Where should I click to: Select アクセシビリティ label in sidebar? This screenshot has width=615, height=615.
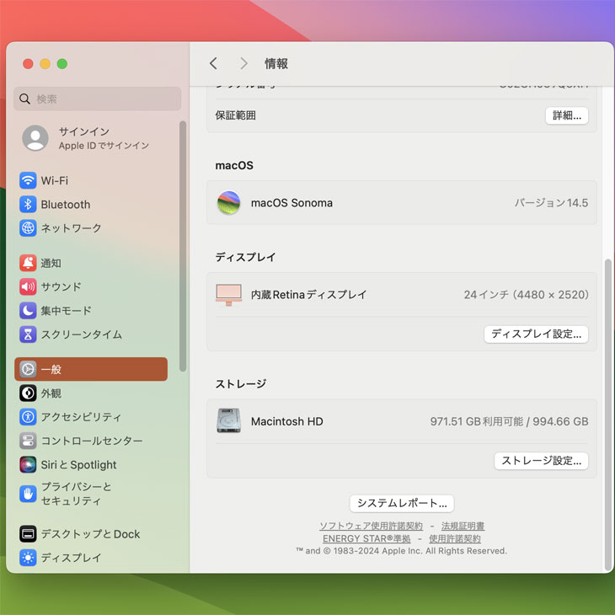(x=81, y=416)
